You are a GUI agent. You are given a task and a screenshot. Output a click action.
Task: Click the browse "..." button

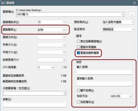[x=132, y=14]
